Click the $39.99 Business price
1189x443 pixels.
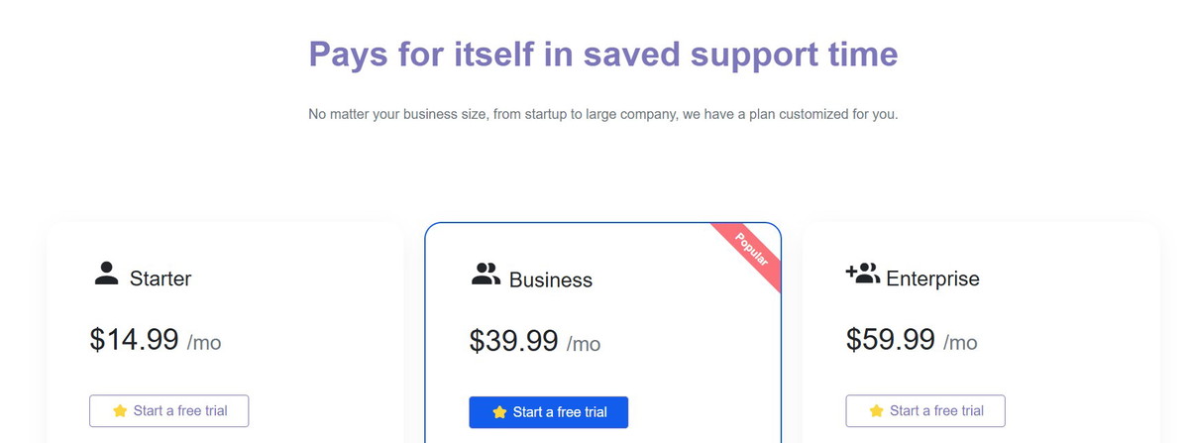(x=513, y=341)
